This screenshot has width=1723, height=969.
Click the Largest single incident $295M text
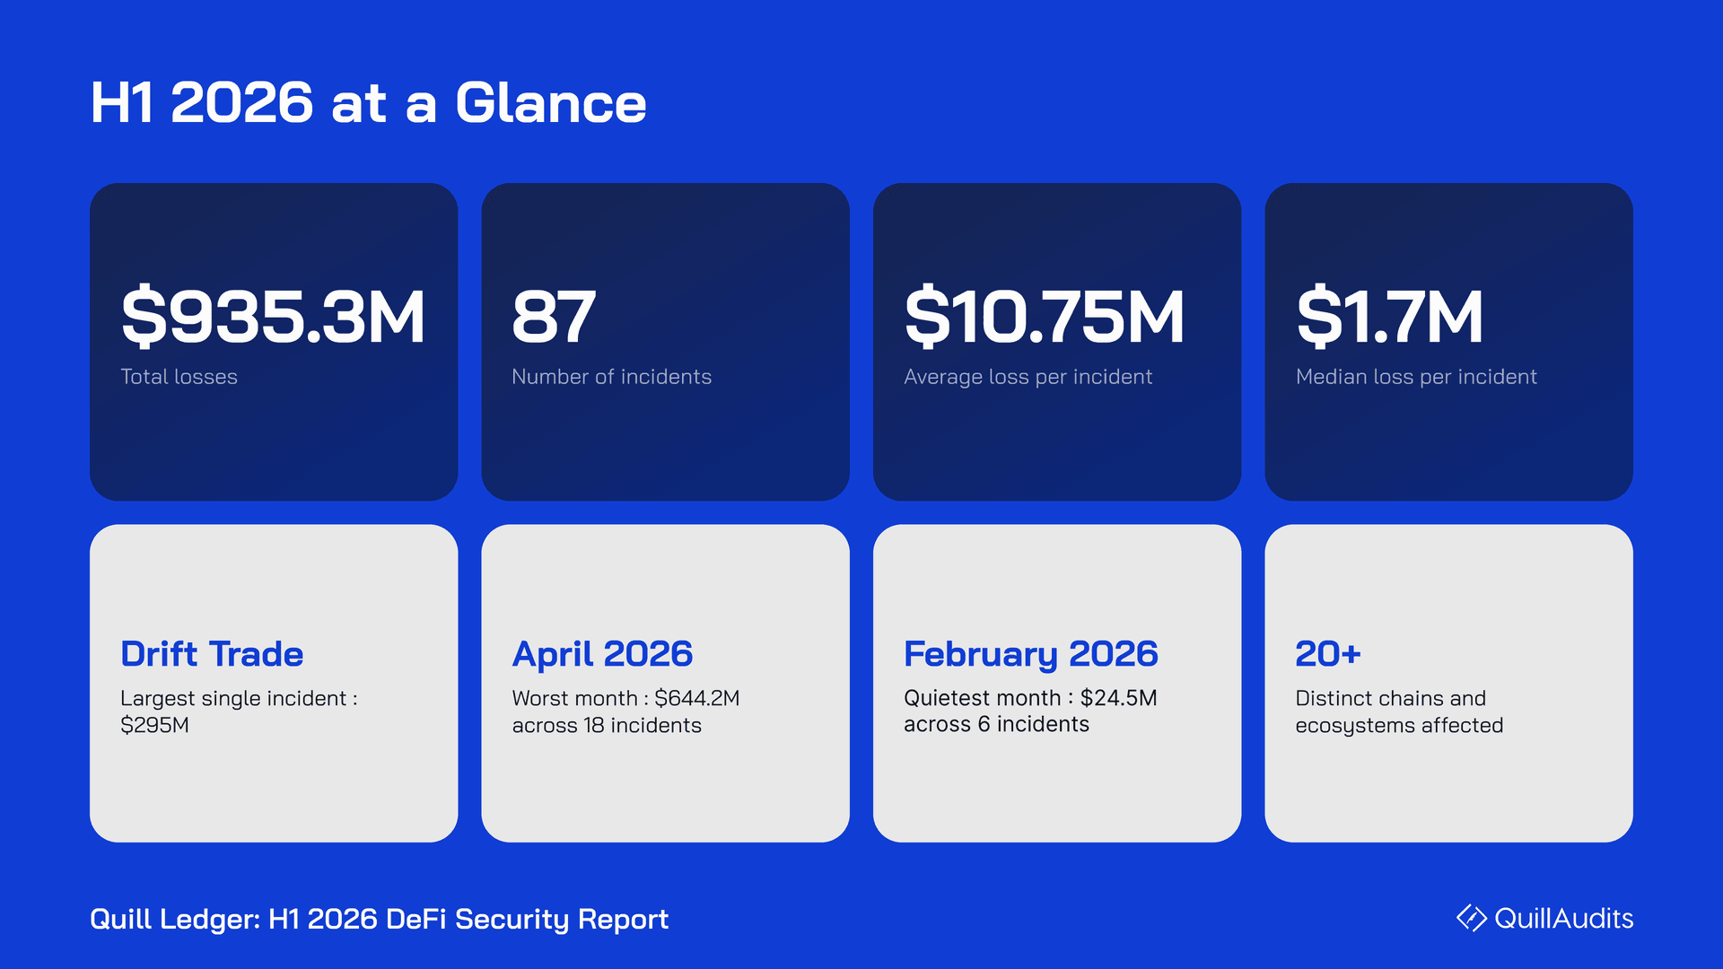click(239, 711)
